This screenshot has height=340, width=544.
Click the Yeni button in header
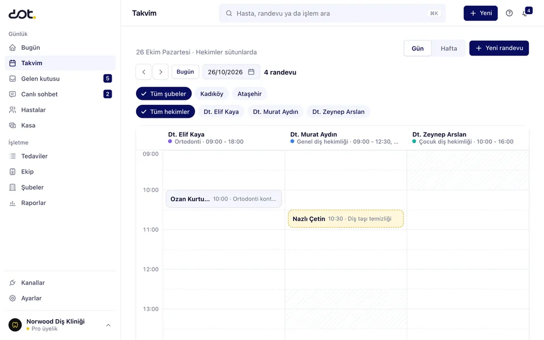(x=481, y=13)
